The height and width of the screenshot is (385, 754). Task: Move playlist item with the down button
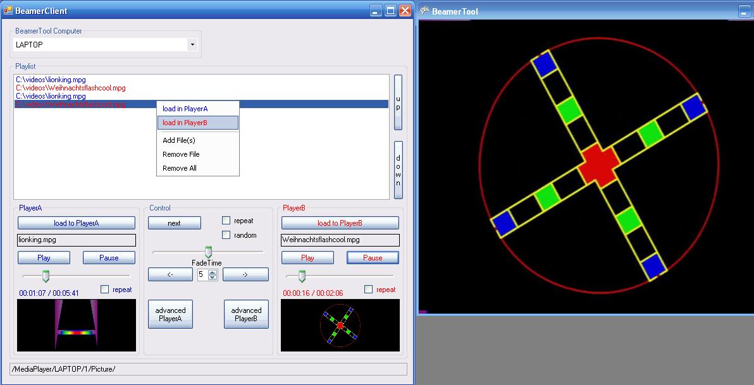pos(398,169)
